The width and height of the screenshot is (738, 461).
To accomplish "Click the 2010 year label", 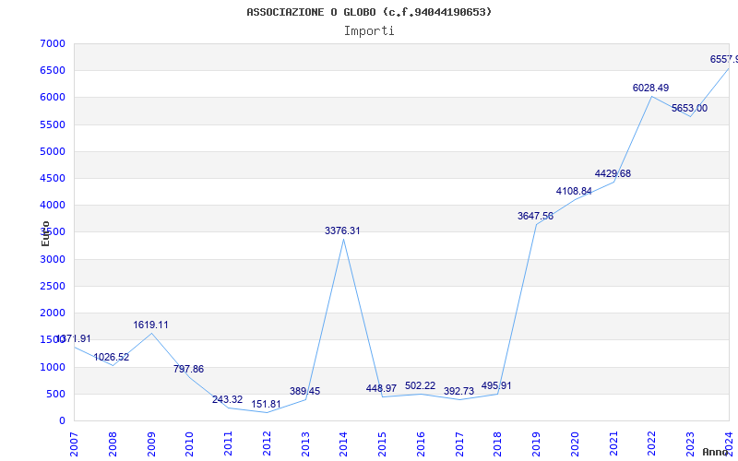I will [190, 444].
